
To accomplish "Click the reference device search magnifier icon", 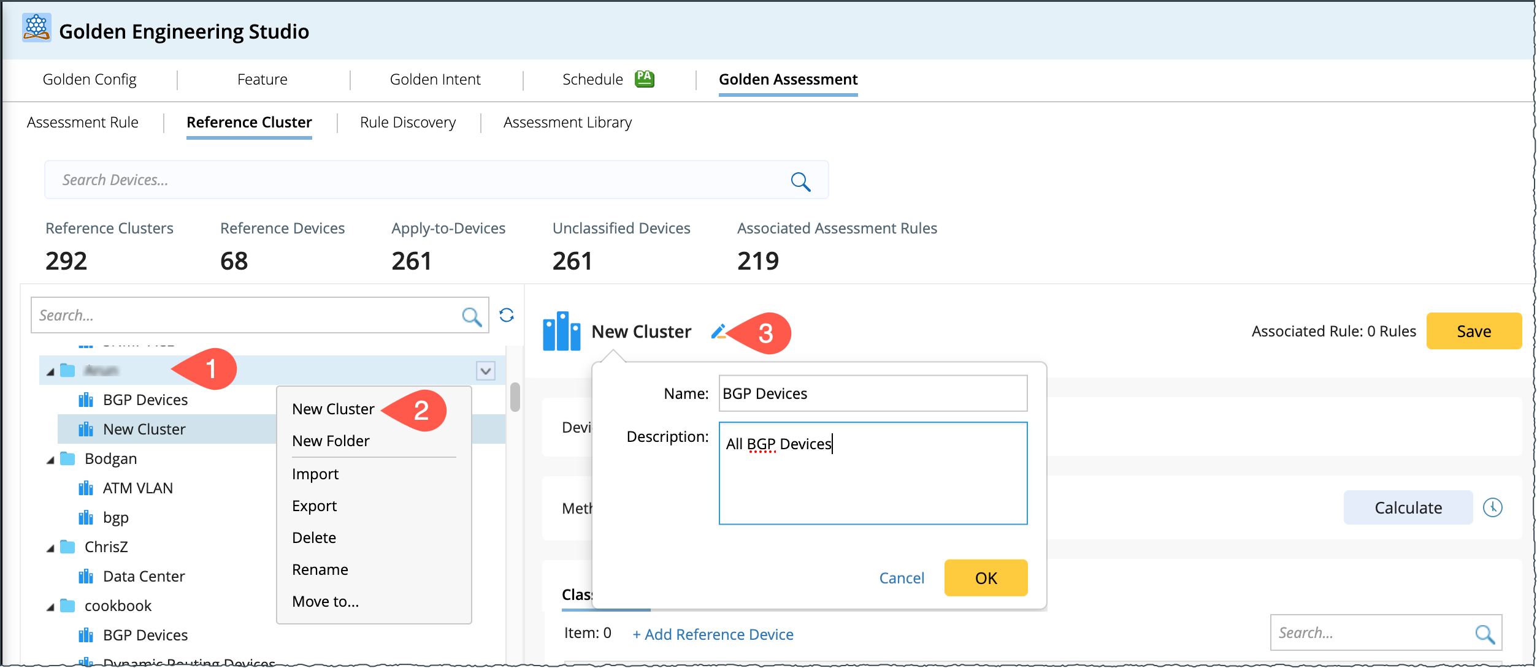I will click(1485, 634).
